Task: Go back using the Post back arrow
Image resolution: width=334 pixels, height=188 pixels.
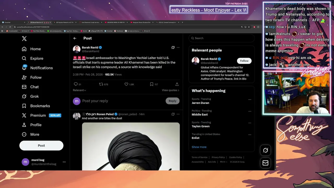Action: (x=75, y=38)
